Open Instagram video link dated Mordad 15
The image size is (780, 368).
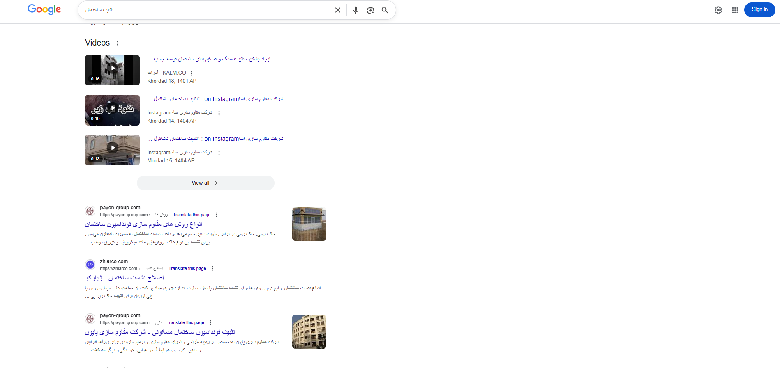click(x=215, y=139)
